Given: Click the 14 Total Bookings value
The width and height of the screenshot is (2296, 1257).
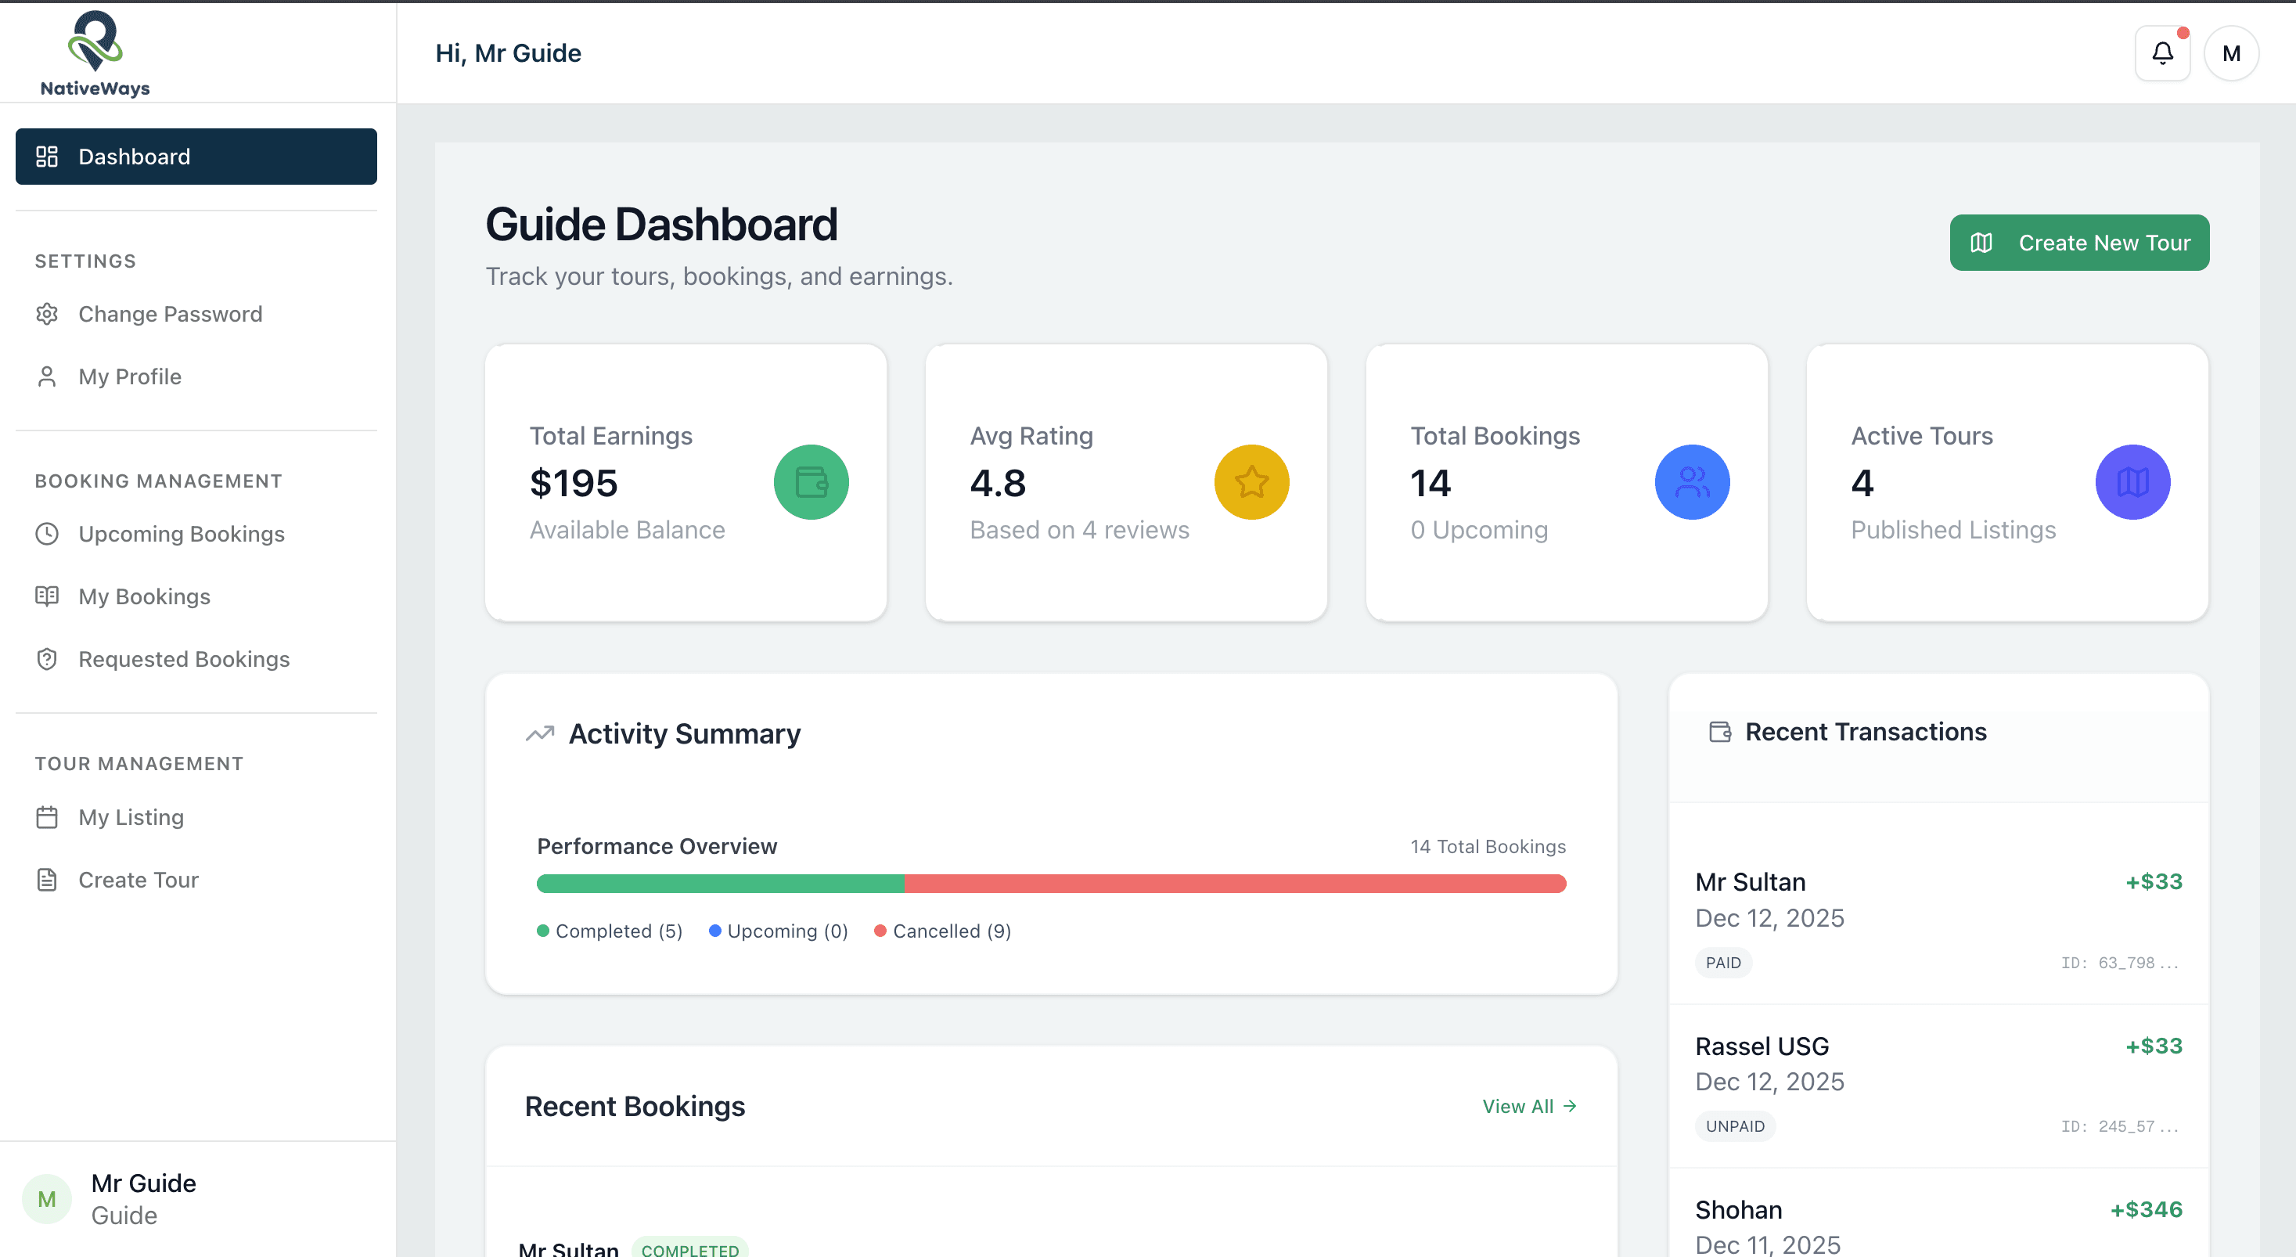Looking at the screenshot, I should pyautogui.click(x=1431, y=483).
